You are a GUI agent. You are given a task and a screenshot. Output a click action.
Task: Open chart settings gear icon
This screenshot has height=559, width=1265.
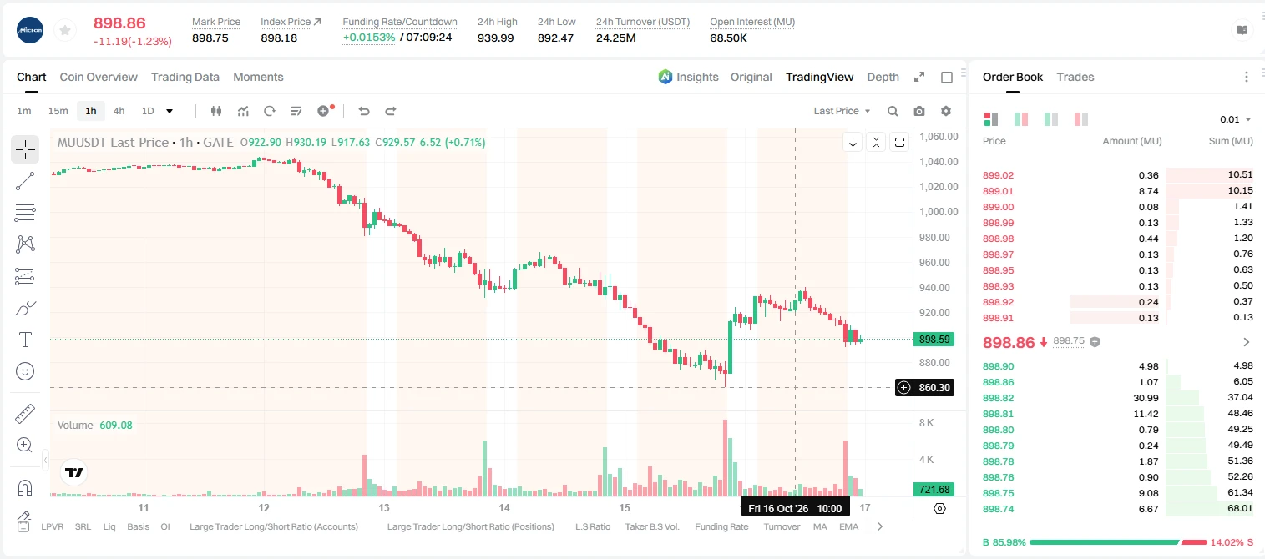click(x=946, y=111)
